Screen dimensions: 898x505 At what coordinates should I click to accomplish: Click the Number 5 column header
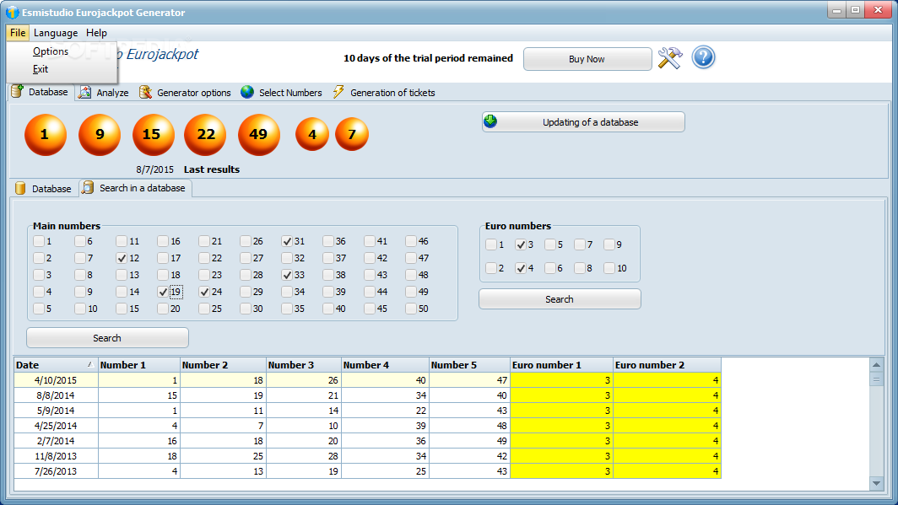(469, 365)
